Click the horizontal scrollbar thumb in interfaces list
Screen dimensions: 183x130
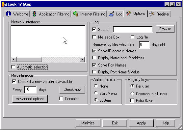pyautogui.click(x=29, y=60)
